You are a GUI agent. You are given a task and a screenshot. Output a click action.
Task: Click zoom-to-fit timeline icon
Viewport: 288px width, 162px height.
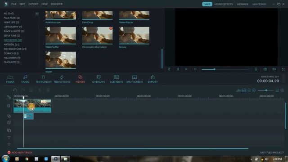click(244, 90)
